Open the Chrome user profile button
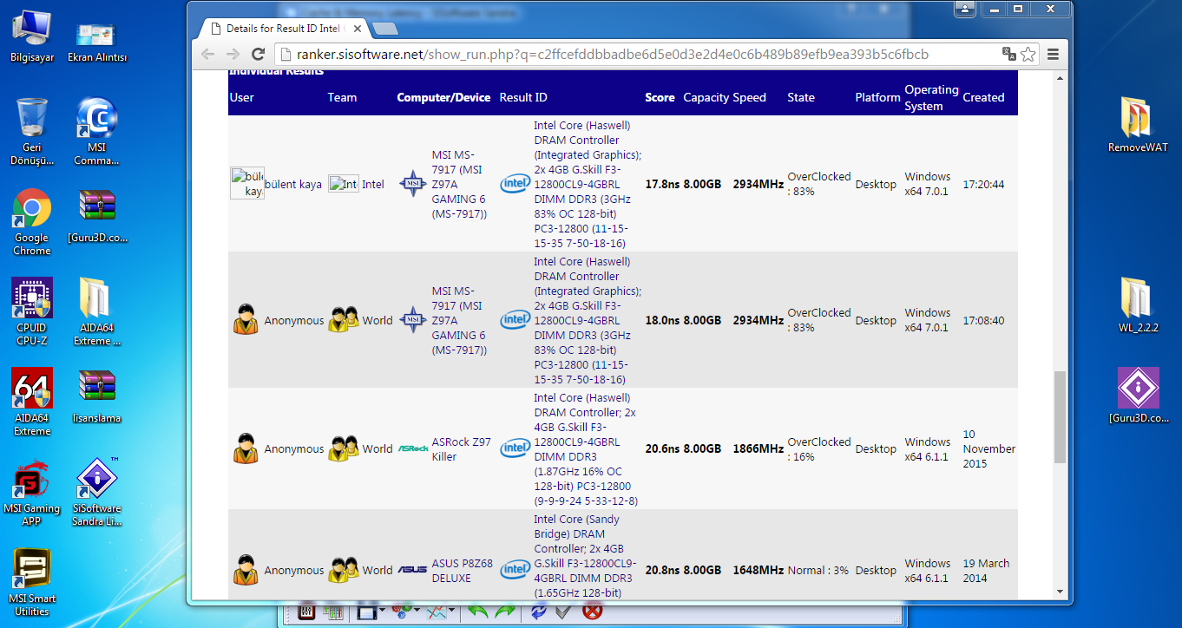This screenshot has height=628, width=1182. [965, 9]
